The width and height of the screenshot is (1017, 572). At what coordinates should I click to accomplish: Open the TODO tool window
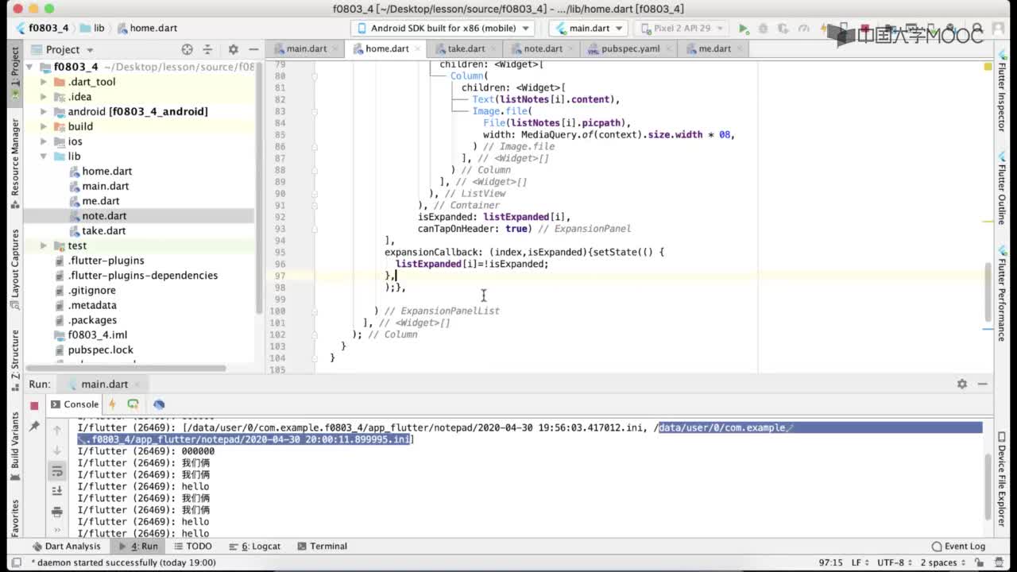pyautogui.click(x=191, y=546)
